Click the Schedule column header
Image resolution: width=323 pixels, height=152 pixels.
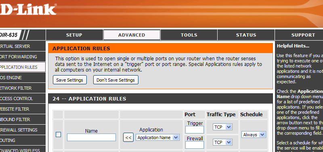251,115
